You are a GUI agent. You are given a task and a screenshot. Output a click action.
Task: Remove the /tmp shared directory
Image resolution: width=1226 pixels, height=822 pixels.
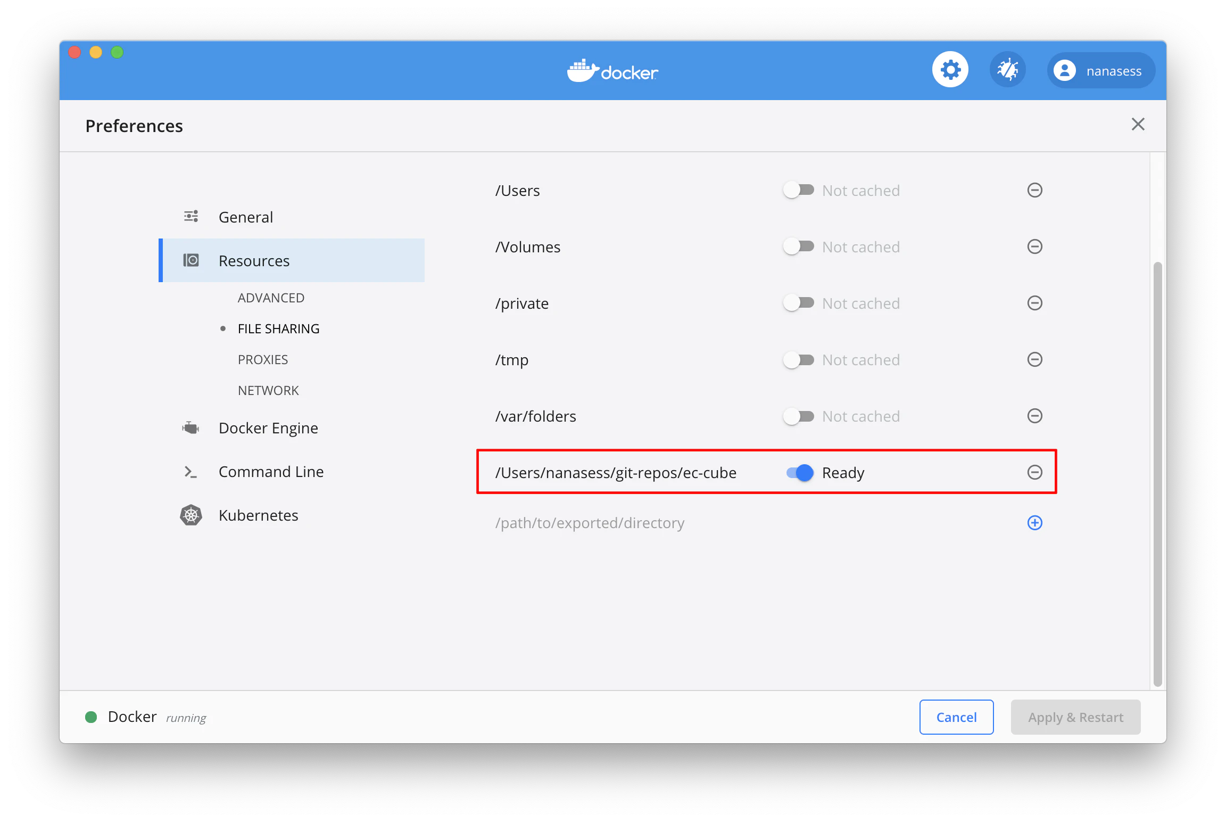click(1034, 359)
